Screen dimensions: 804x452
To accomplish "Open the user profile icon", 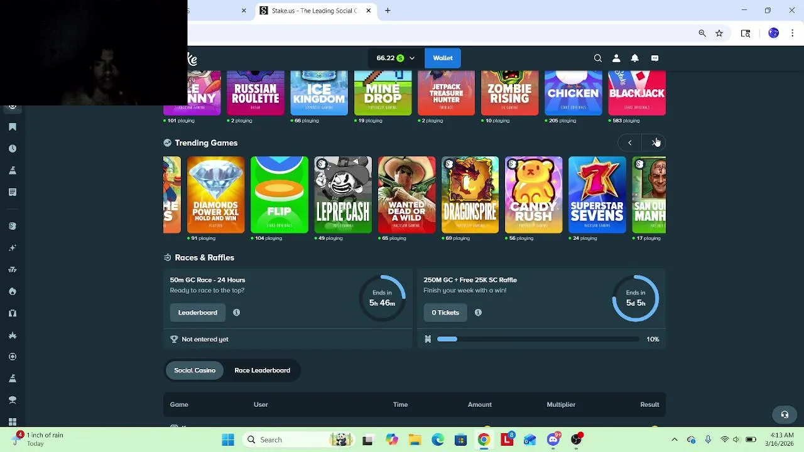I will tap(616, 58).
